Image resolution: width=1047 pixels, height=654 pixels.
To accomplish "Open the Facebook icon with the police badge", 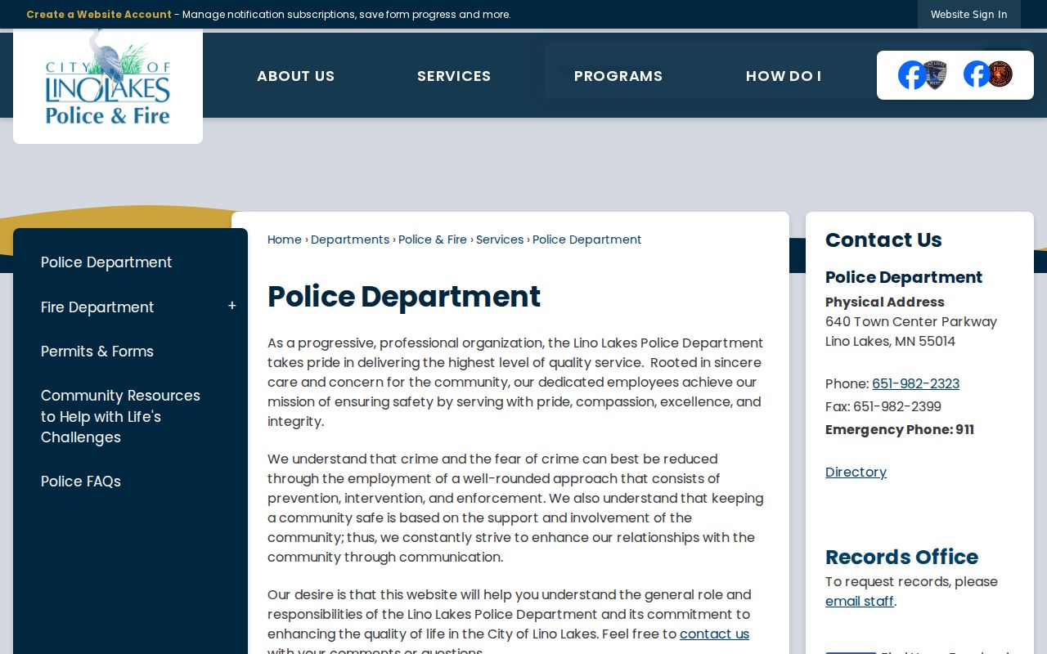I will (x=923, y=75).
